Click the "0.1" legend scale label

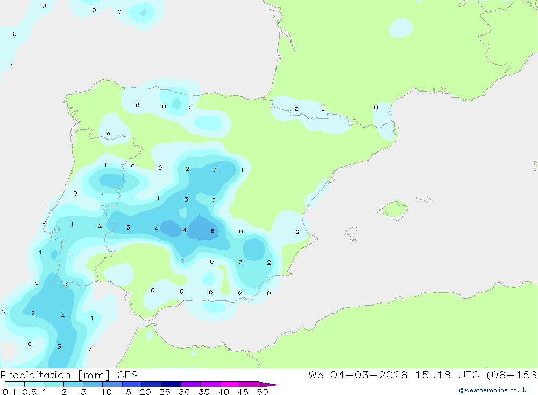point(9,392)
